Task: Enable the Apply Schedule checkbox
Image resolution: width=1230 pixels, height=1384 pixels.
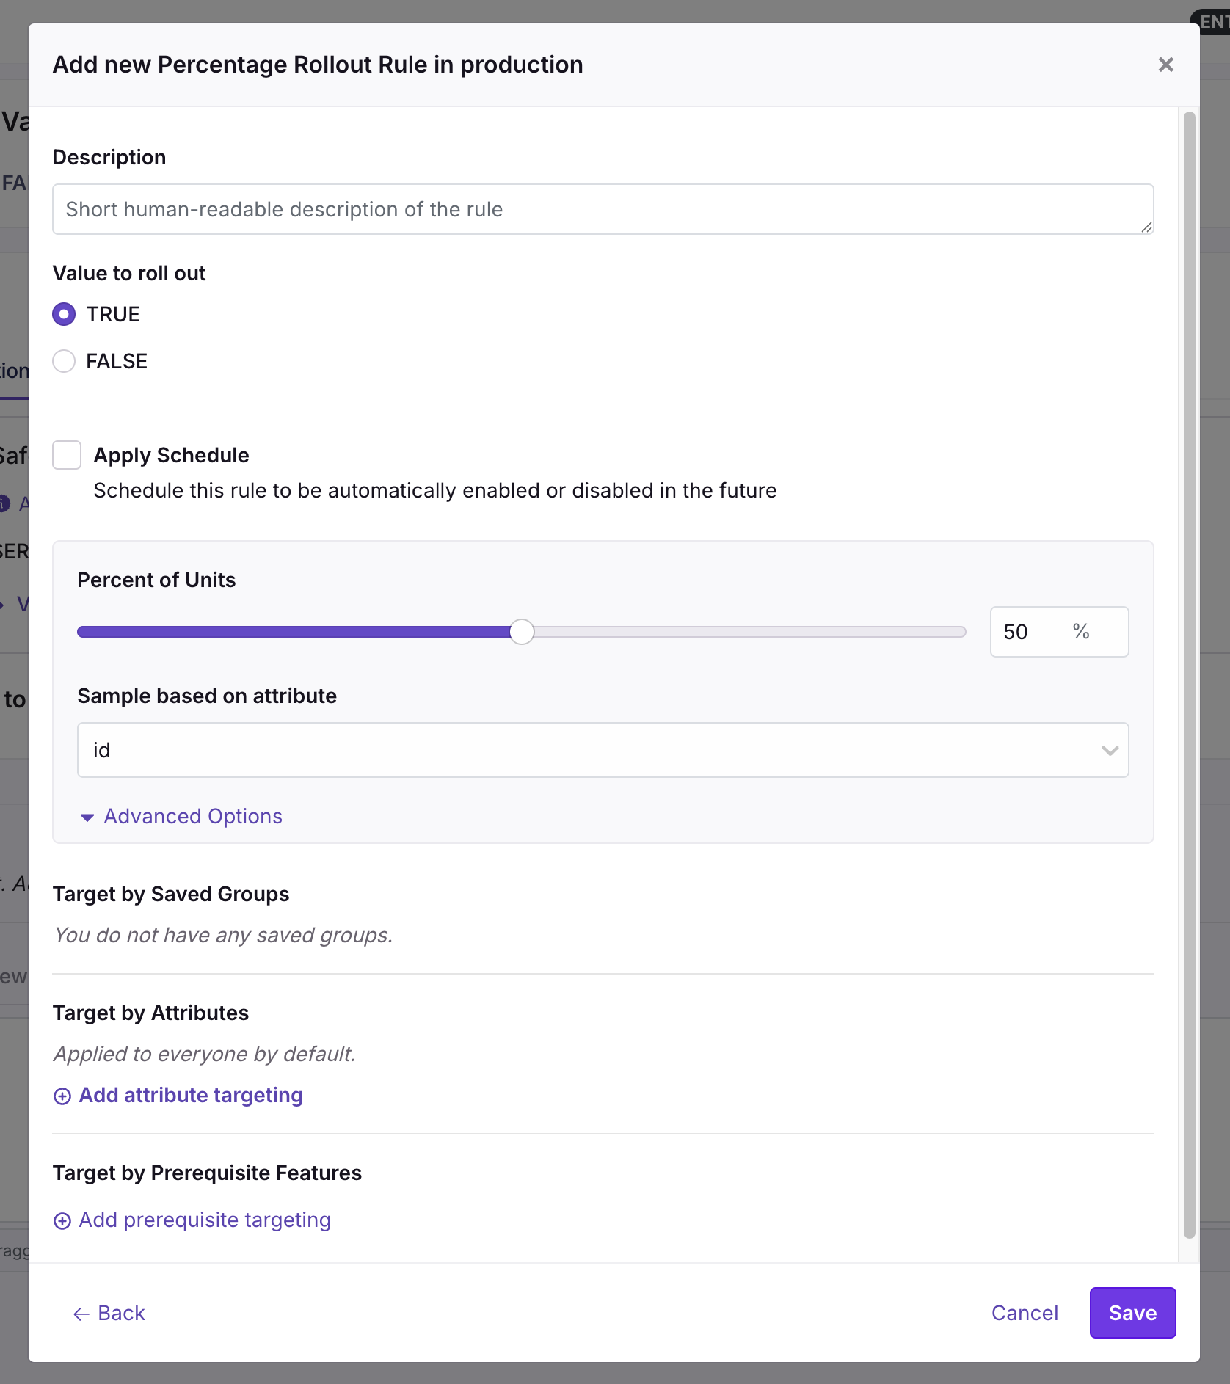Action: pos(67,455)
